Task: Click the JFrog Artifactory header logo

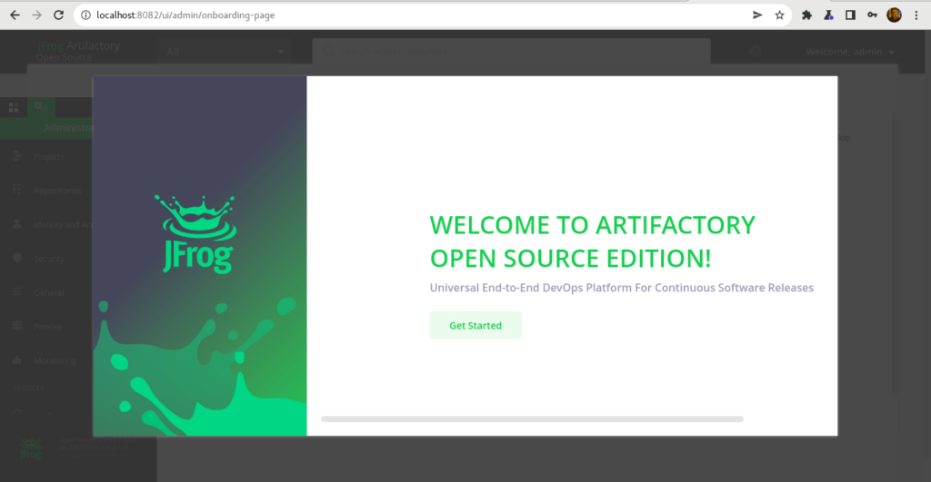Action: coord(78,51)
